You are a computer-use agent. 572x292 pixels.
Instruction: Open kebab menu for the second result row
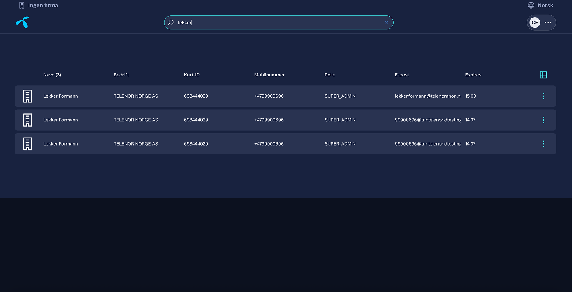coord(543,120)
